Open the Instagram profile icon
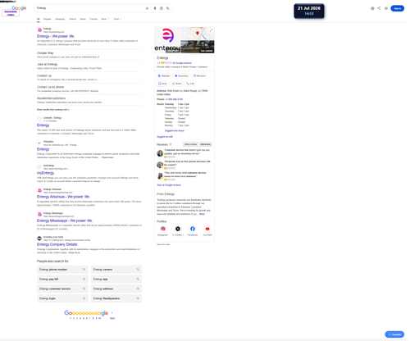410x341 pixels. pyautogui.click(x=163, y=229)
